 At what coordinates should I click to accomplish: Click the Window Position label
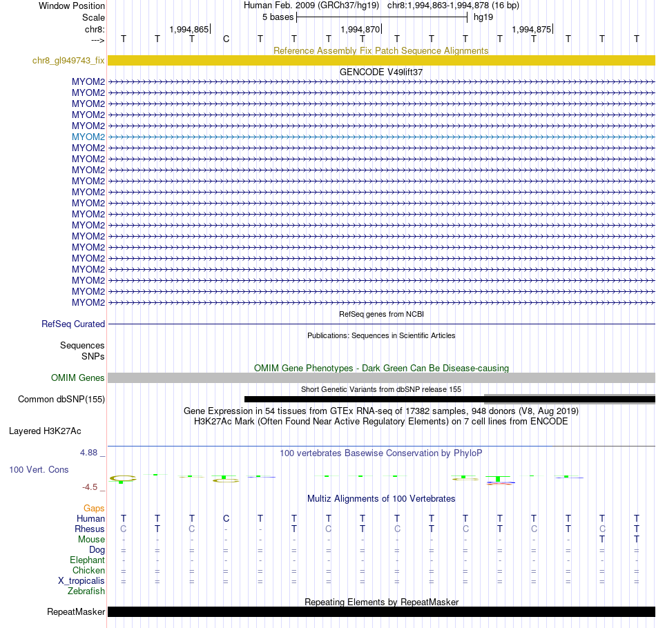click(72, 6)
